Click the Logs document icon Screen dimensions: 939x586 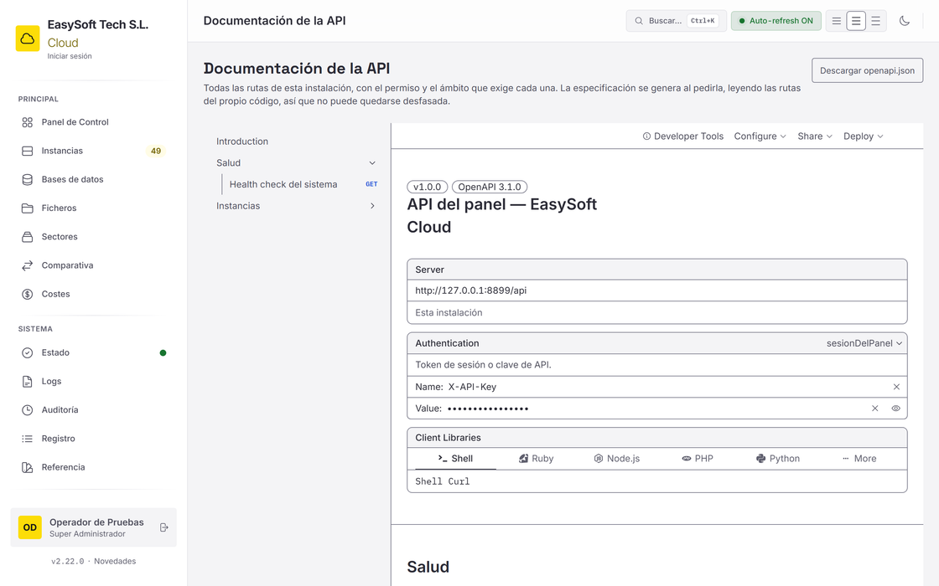28,382
